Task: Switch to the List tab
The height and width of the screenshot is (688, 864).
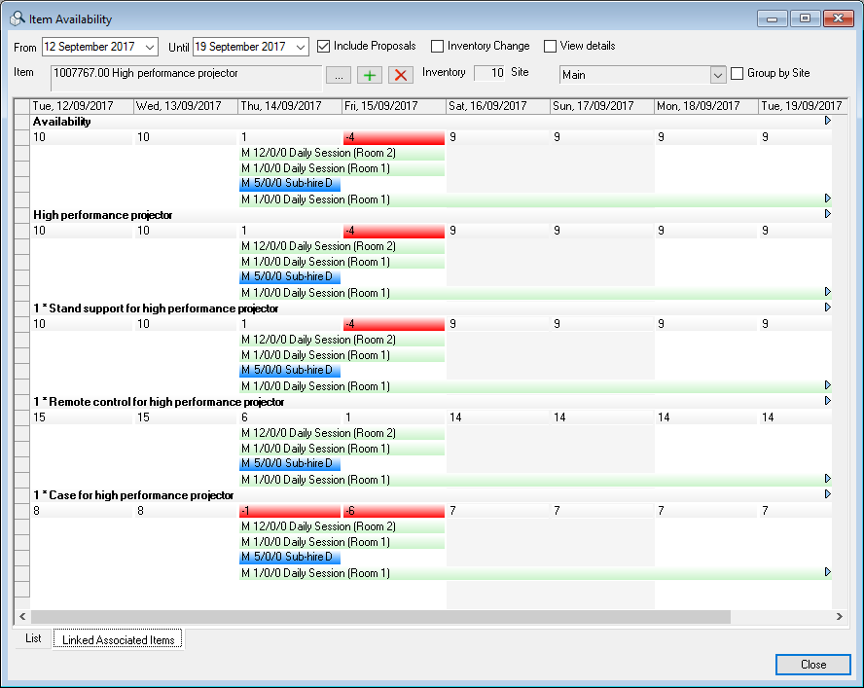Action: 33,638
